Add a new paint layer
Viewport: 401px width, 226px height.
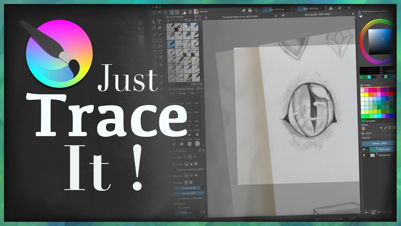(x=366, y=212)
